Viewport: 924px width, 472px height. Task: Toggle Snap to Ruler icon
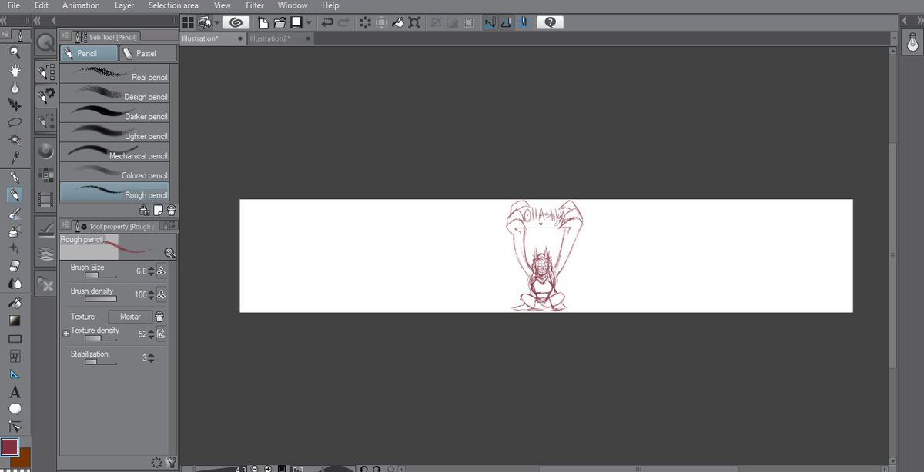pos(490,22)
